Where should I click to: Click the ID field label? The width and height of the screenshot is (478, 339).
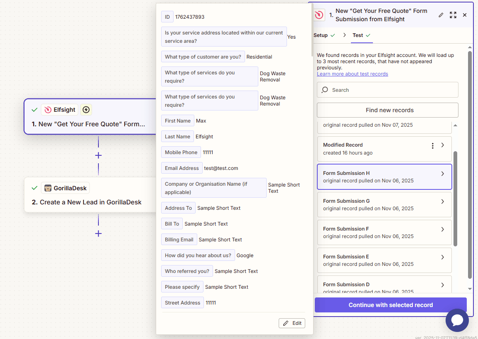tap(167, 17)
